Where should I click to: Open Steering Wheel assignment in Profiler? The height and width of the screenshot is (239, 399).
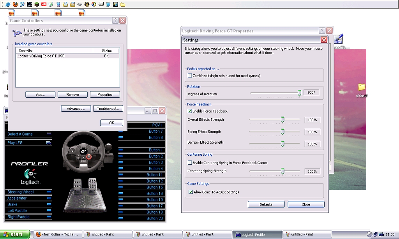[x=28, y=192]
